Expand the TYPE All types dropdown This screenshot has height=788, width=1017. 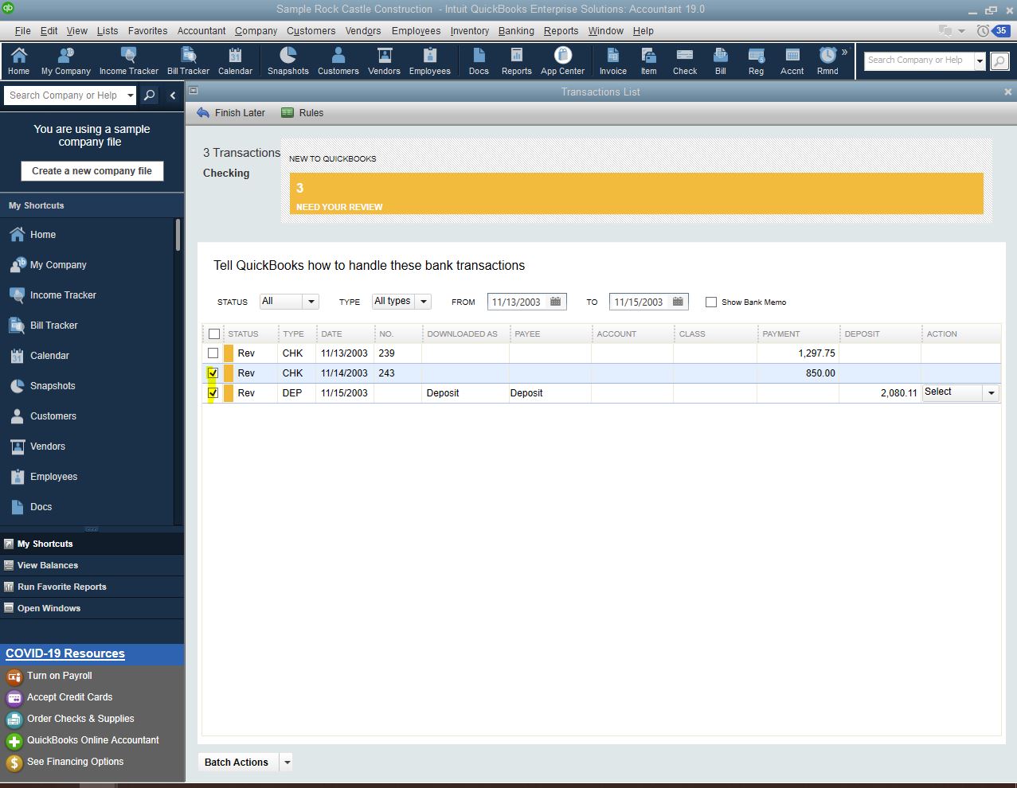pyautogui.click(x=424, y=302)
